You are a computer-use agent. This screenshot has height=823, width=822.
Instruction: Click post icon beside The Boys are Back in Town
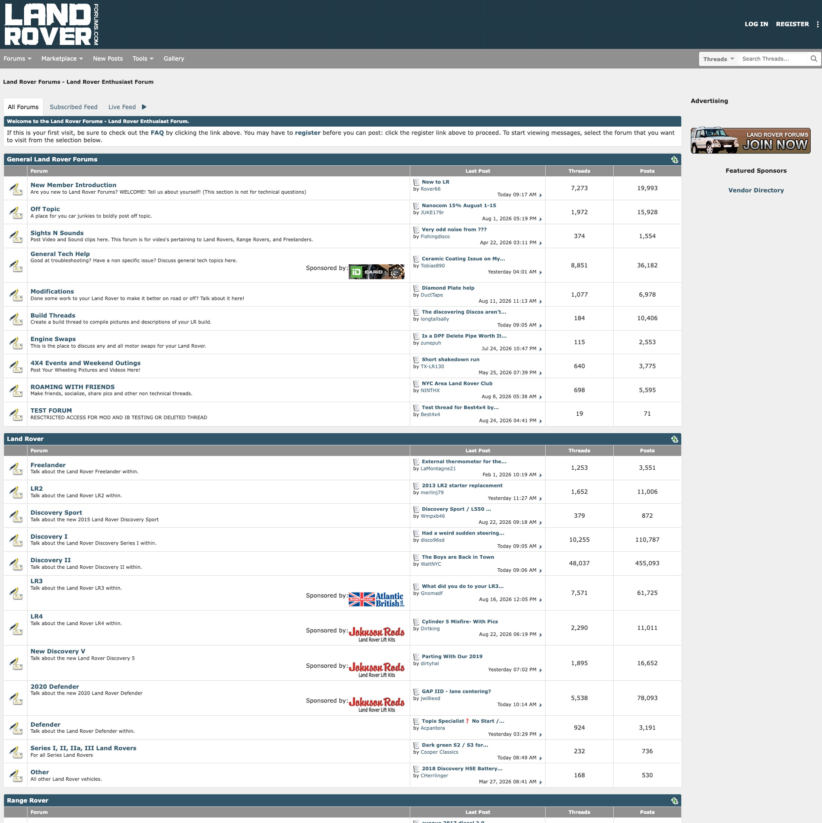pyautogui.click(x=416, y=557)
